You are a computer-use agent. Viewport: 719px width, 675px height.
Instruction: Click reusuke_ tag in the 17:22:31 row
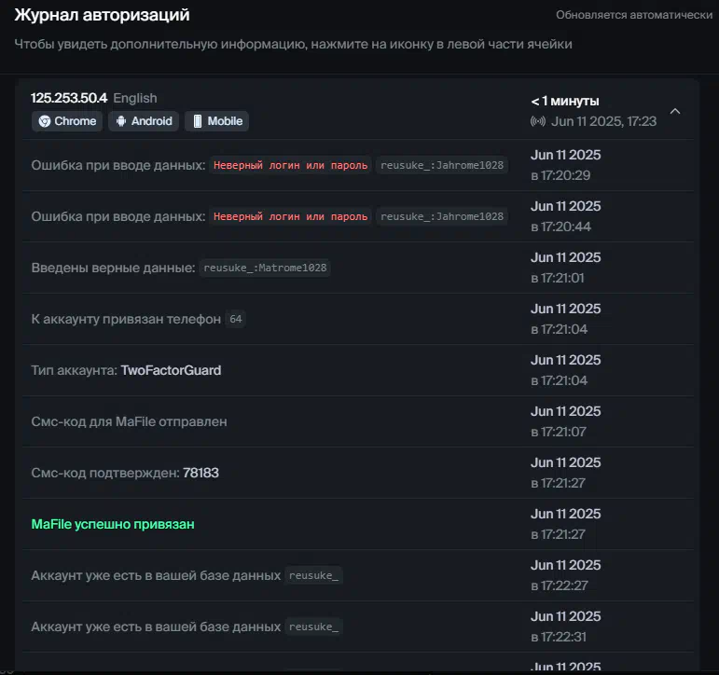click(313, 627)
